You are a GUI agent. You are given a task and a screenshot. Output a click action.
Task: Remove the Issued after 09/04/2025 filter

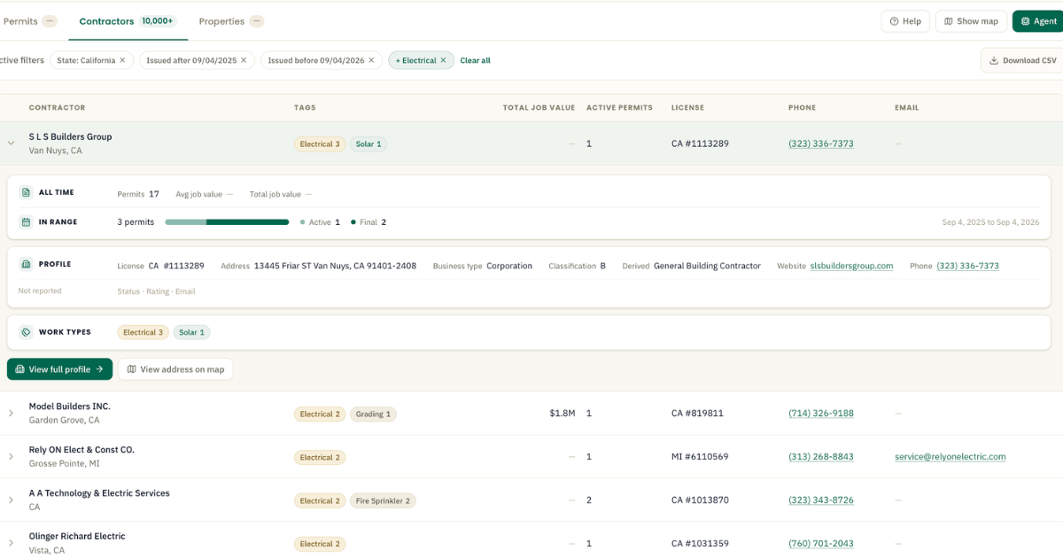coord(244,60)
